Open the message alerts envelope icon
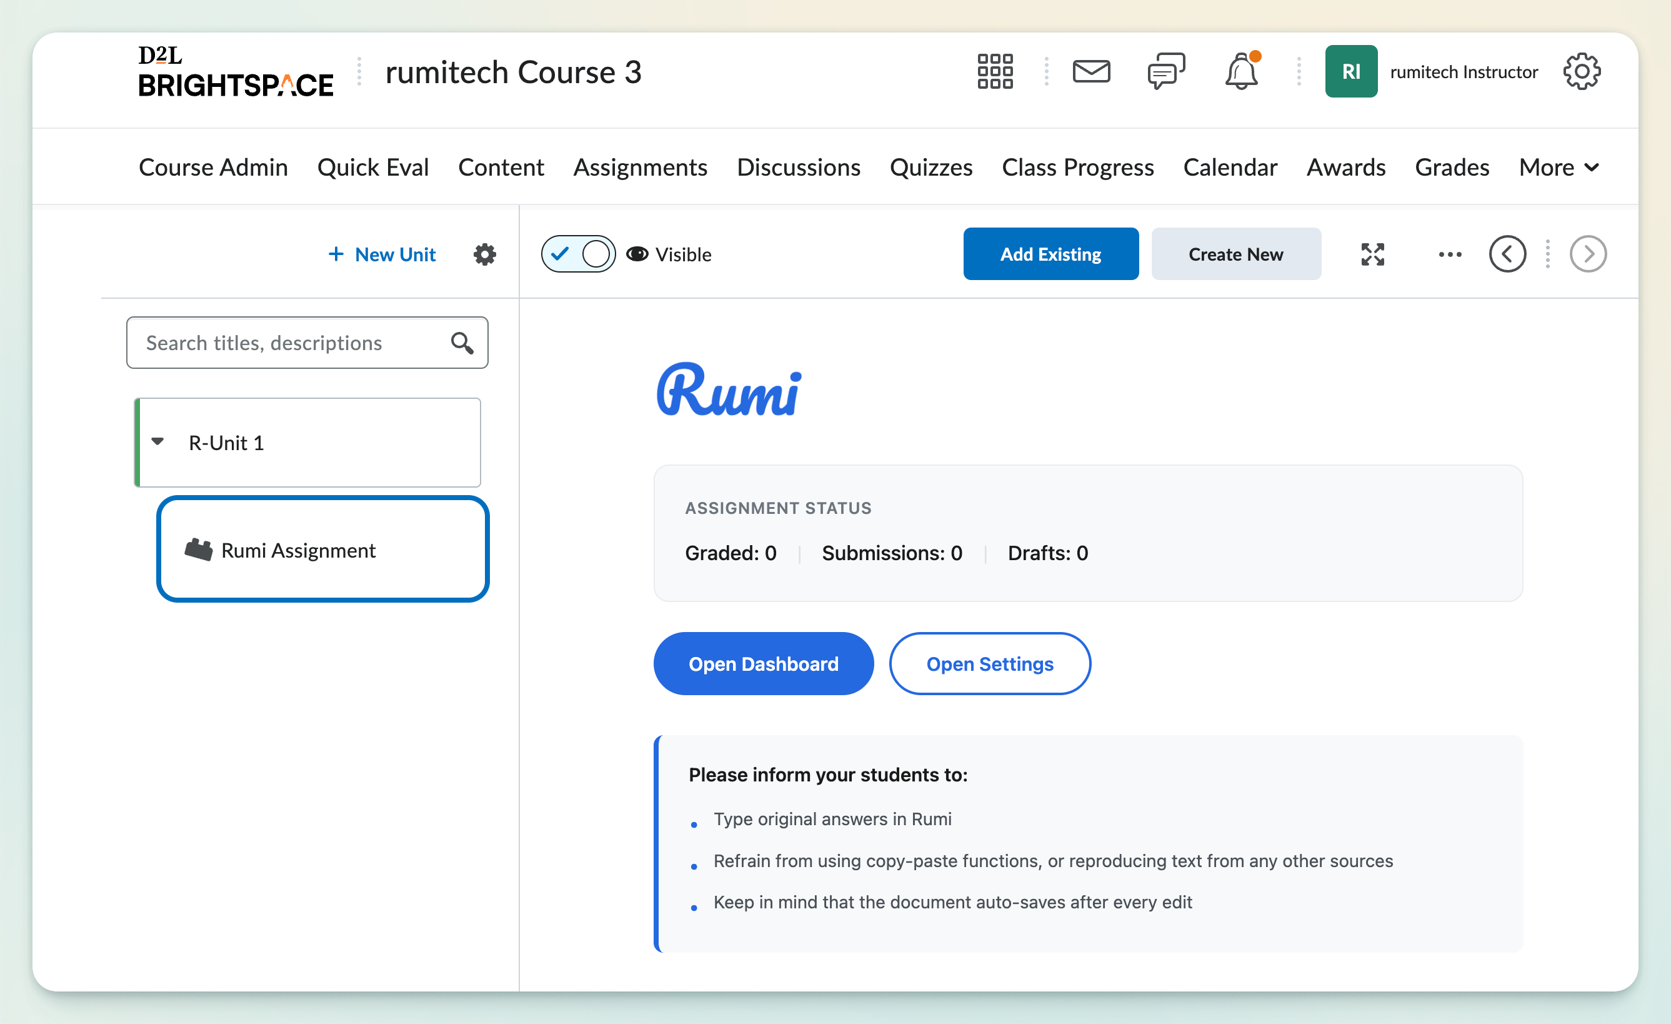Screen dimensions: 1671x1024 (1090, 71)
